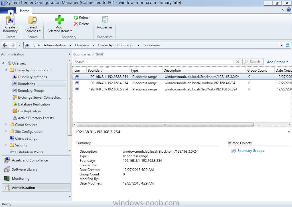Sort by the Description column header
This screenshot has height=207, width=292.
click(x=204, y=70)
